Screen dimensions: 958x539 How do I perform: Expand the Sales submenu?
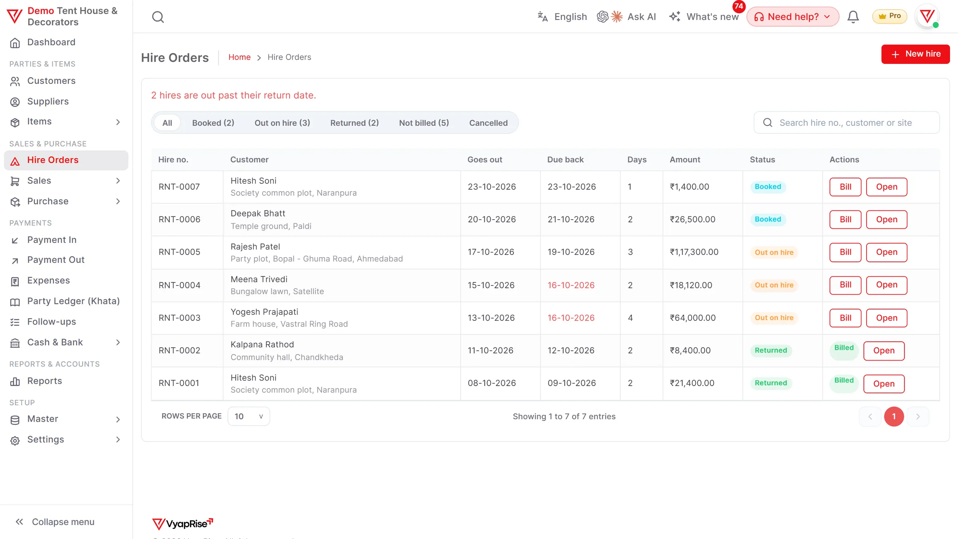[118, 181]
